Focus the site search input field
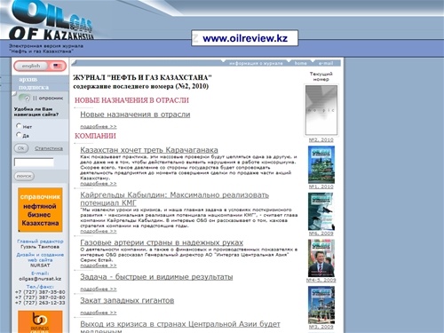The image size is (444, 333). (x=34, y=163)
